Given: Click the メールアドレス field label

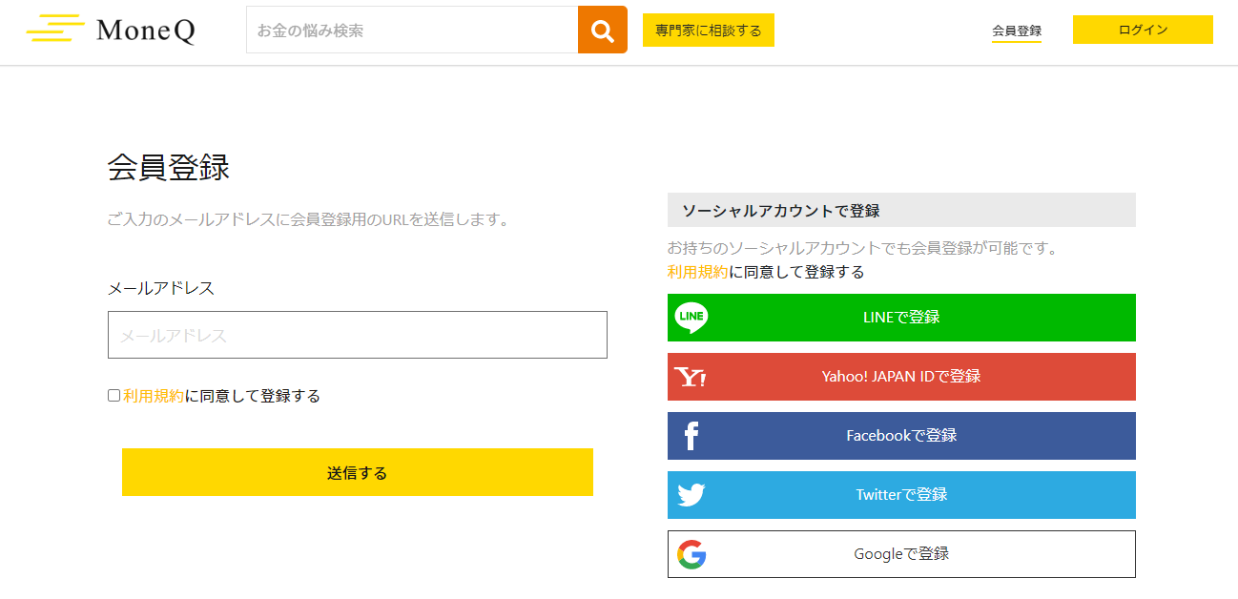Looking at the screenshot, I should coord(161,288).
